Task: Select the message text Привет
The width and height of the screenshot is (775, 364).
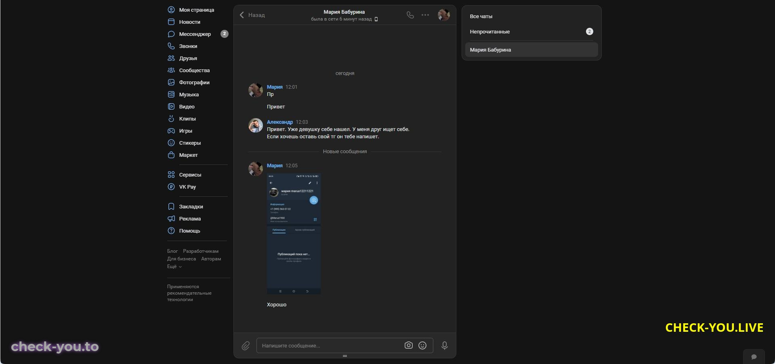Action: coord(276,107)
